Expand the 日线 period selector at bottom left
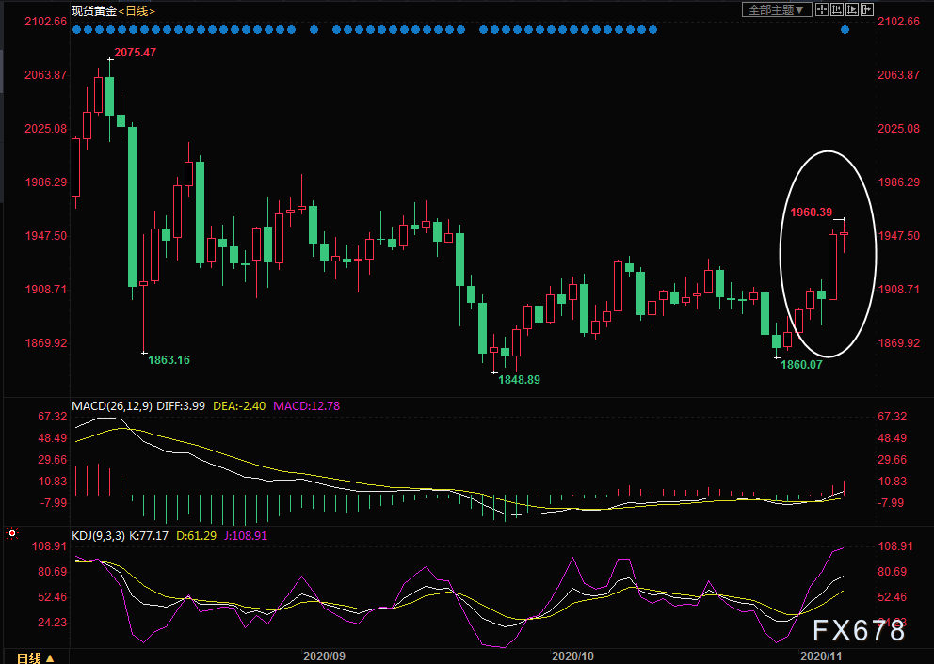934x664 pixels. pos(36,656)
